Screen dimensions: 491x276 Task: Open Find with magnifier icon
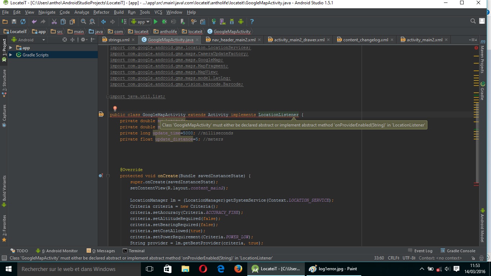[x=83, y=22]
